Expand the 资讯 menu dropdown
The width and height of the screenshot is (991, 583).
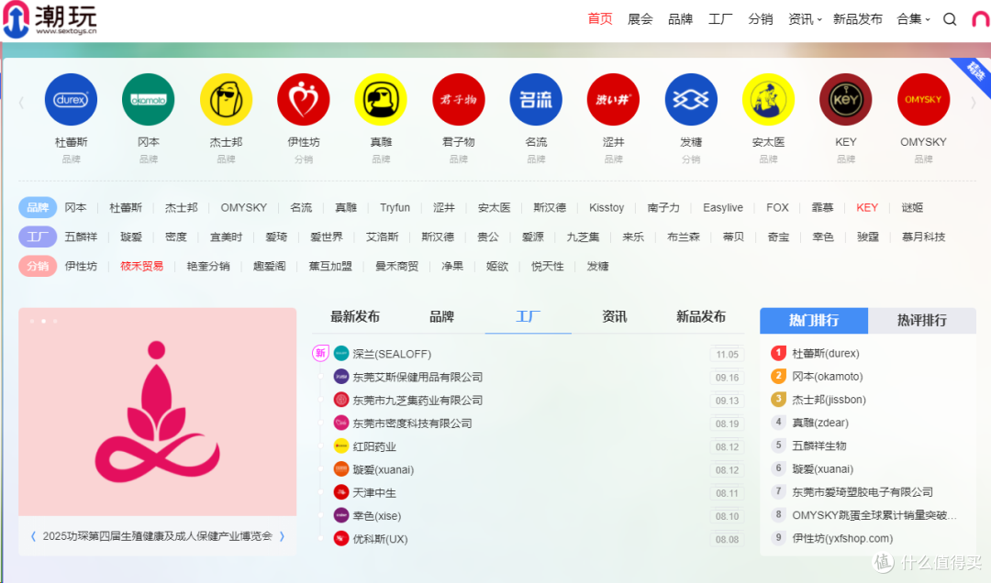805,19
